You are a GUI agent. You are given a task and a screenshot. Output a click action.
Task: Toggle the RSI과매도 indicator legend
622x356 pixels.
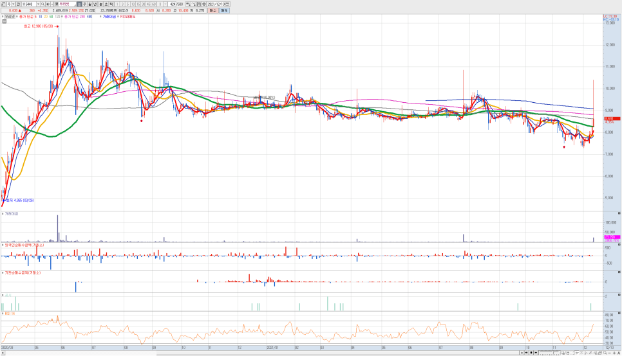pyautogui.click(x=117, y=17)
